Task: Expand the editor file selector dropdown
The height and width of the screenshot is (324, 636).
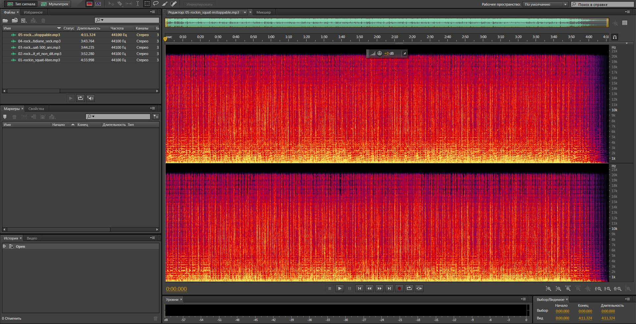Action: point(245,12)
